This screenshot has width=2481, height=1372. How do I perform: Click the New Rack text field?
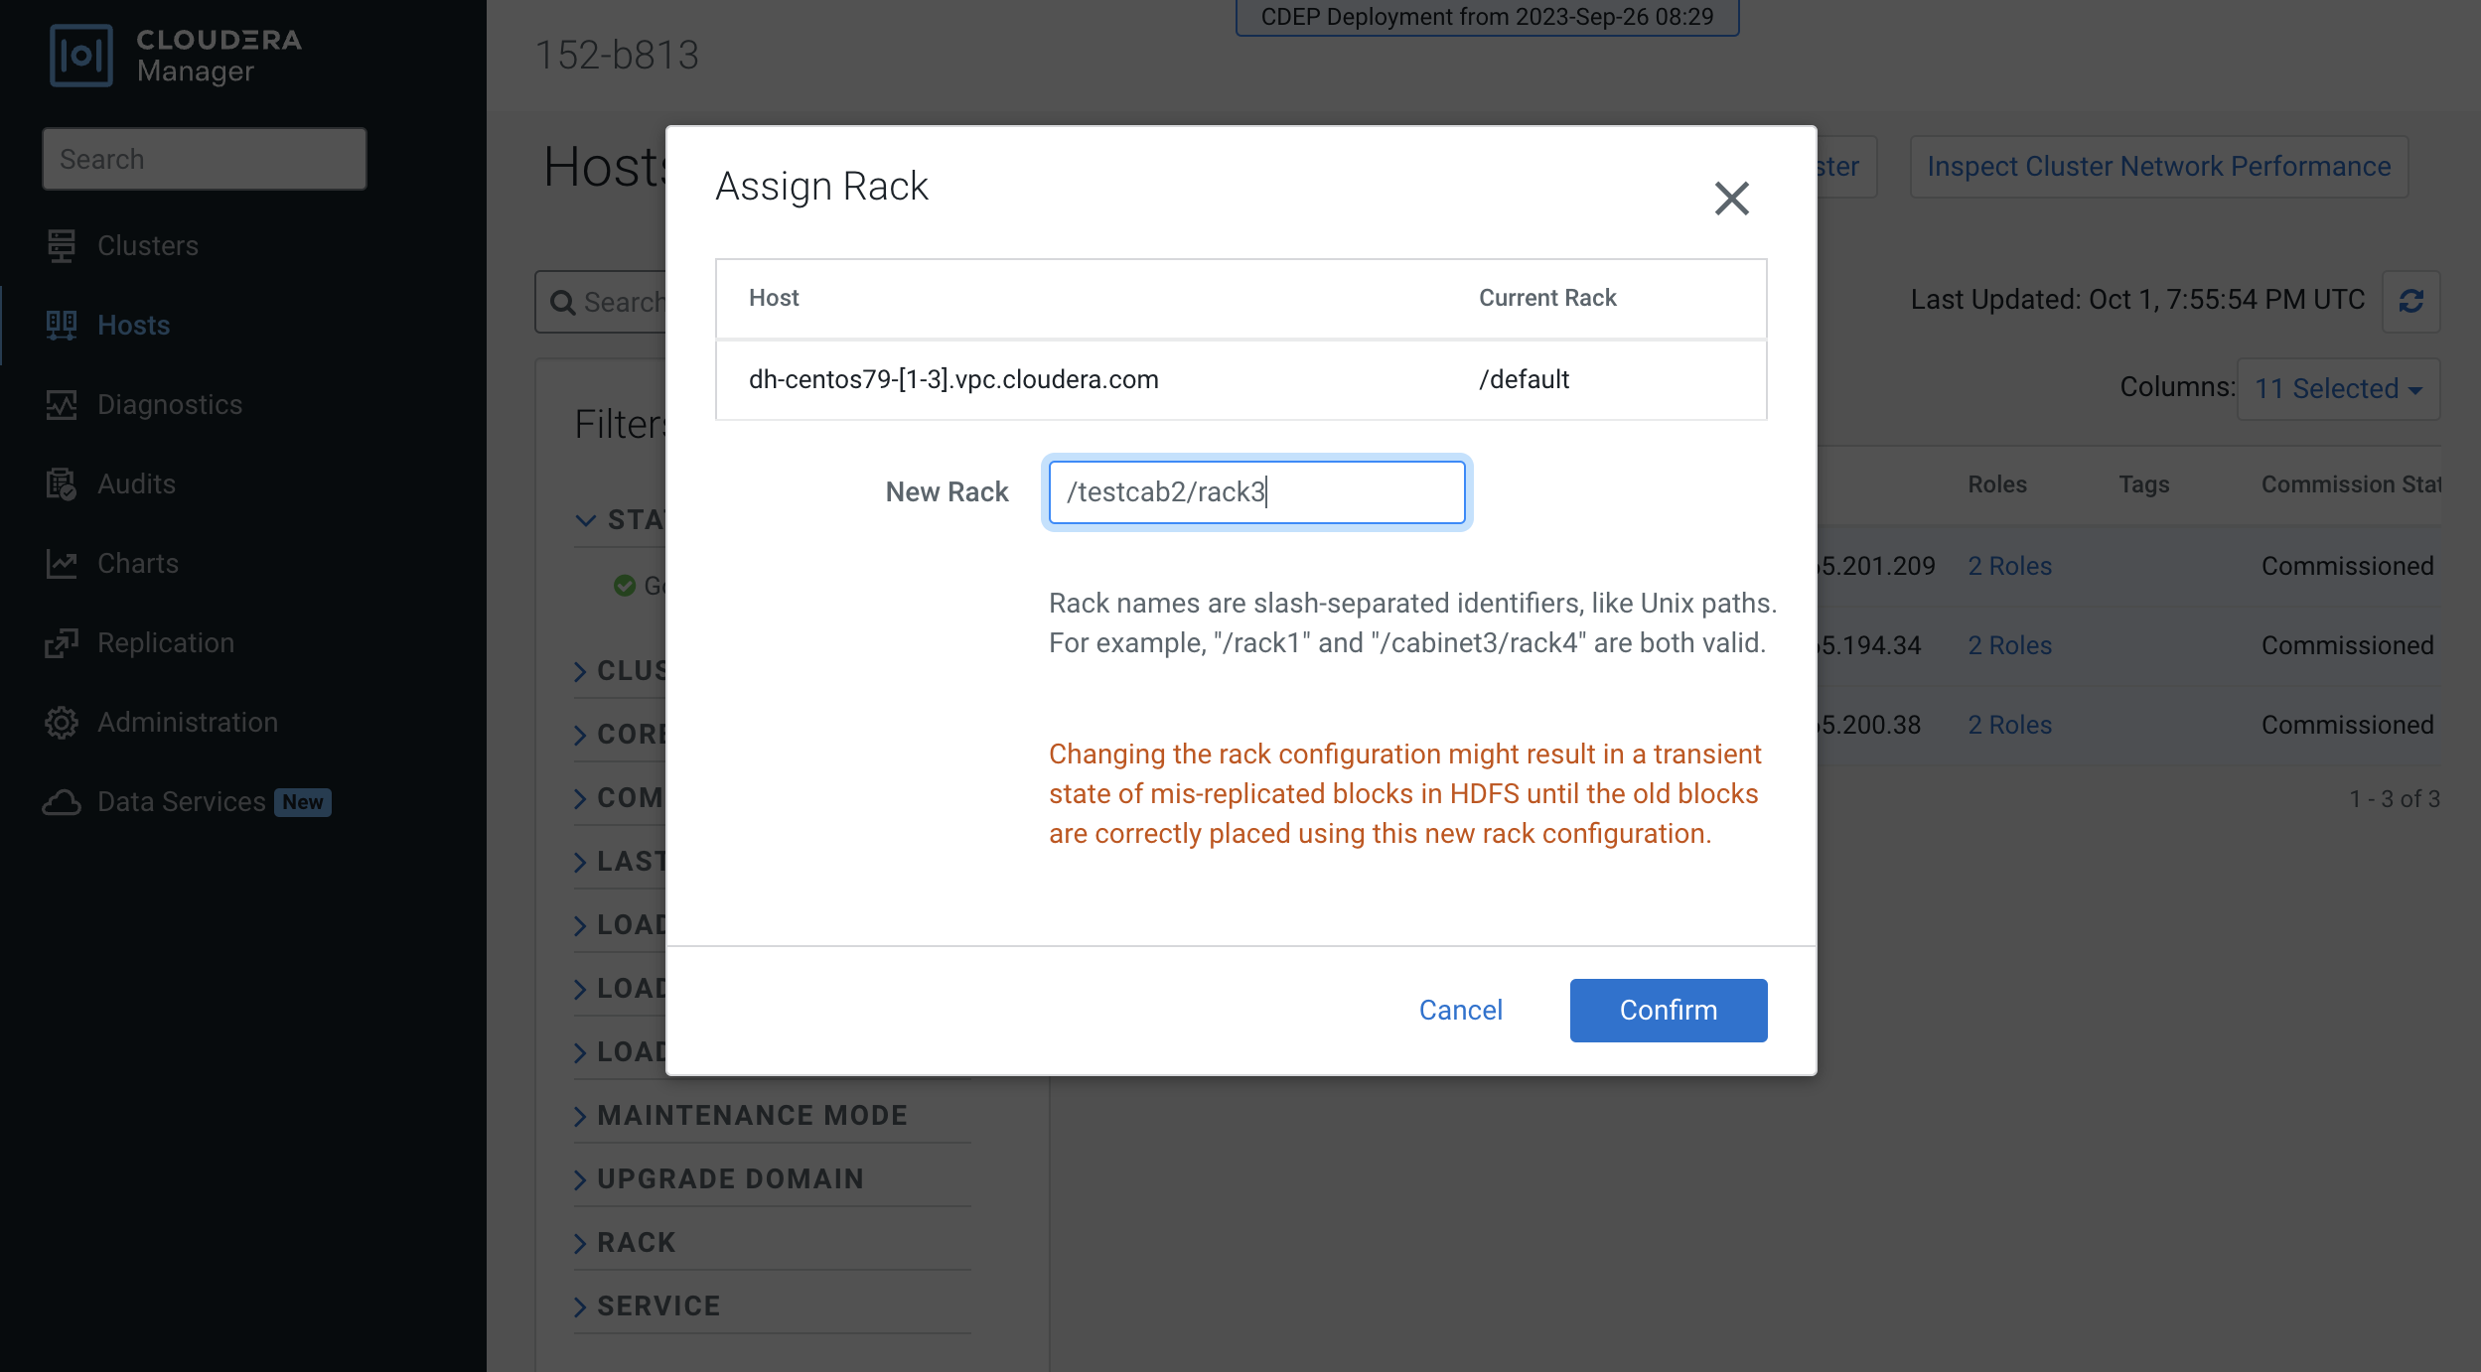pos(1256,491)
